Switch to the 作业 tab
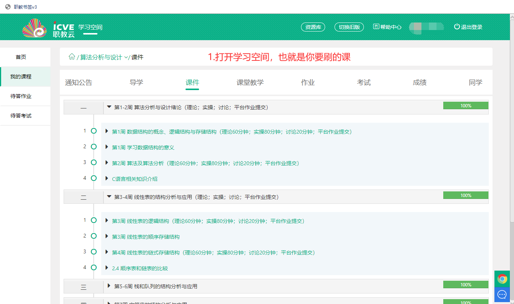514x304 pixels. [x=308, y=83]
